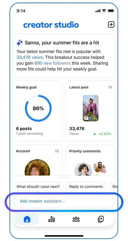Open the audience people tab icon
This screenshot has width=128, height=241.
pos(76,219)
